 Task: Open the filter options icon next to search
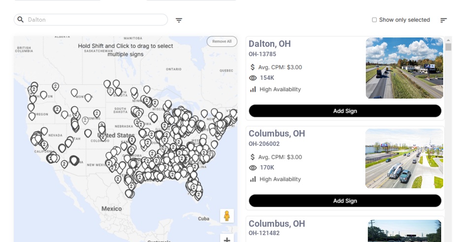click(179, 20)
